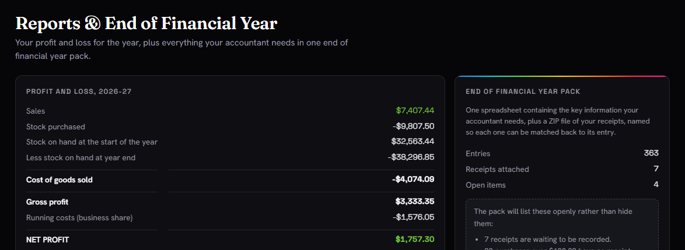Click the 'Gross profit' label
Screen dimensions: 685x250
(x=47, y=202)
